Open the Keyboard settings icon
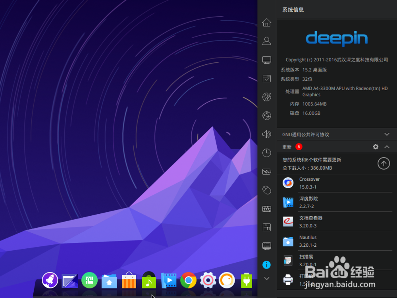The width and height of the screenshot is (397, 298). pos(266,209)
